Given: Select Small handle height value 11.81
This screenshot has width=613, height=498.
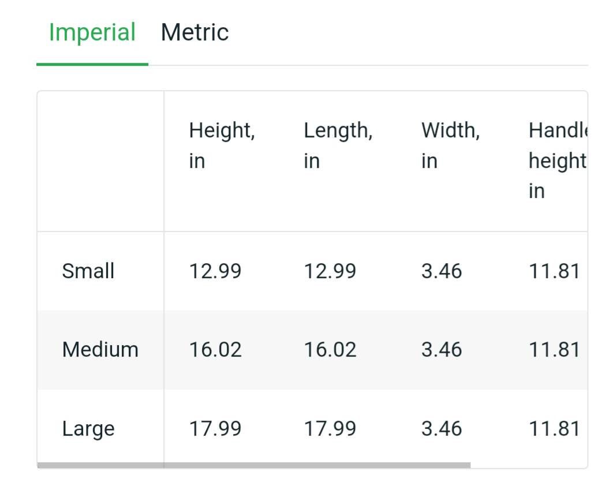Looking at the screenshot, I should coord(554,271).
